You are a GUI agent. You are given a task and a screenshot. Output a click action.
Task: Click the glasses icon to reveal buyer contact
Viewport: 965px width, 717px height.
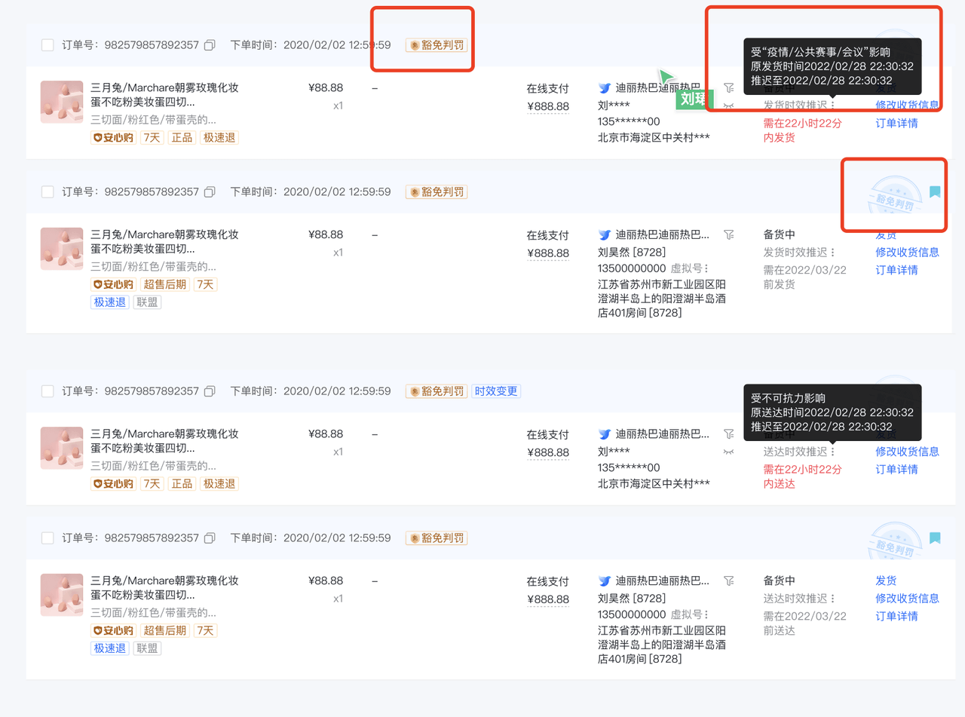pyautogui.click(x=728, y=106)
